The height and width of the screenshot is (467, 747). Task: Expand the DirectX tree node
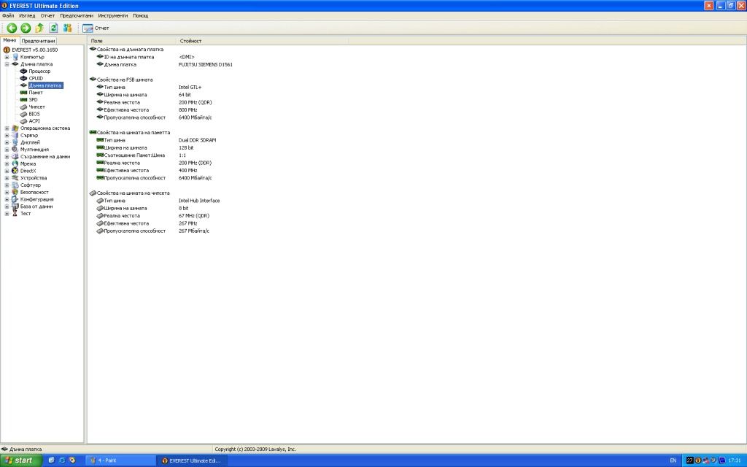point(7,171)
